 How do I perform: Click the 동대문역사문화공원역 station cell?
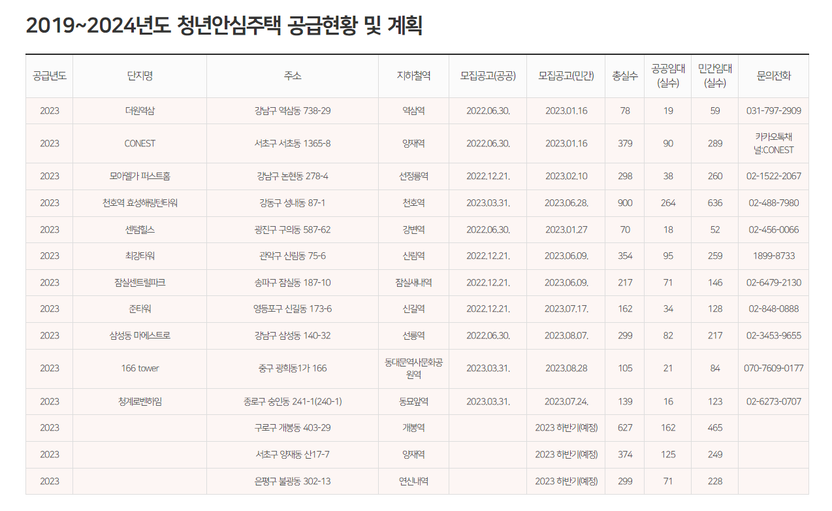click(413, 368)
